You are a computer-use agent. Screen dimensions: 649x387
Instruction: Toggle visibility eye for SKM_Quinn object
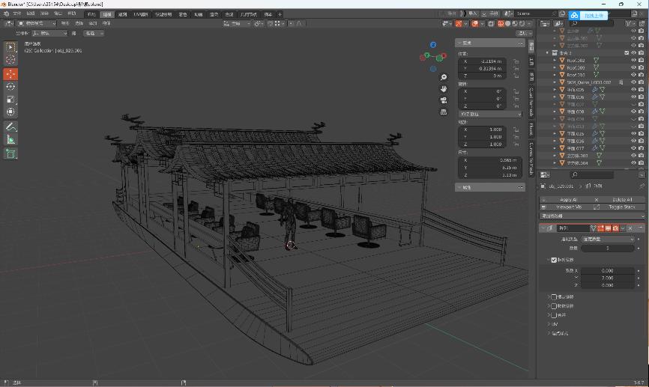(633, 82)
